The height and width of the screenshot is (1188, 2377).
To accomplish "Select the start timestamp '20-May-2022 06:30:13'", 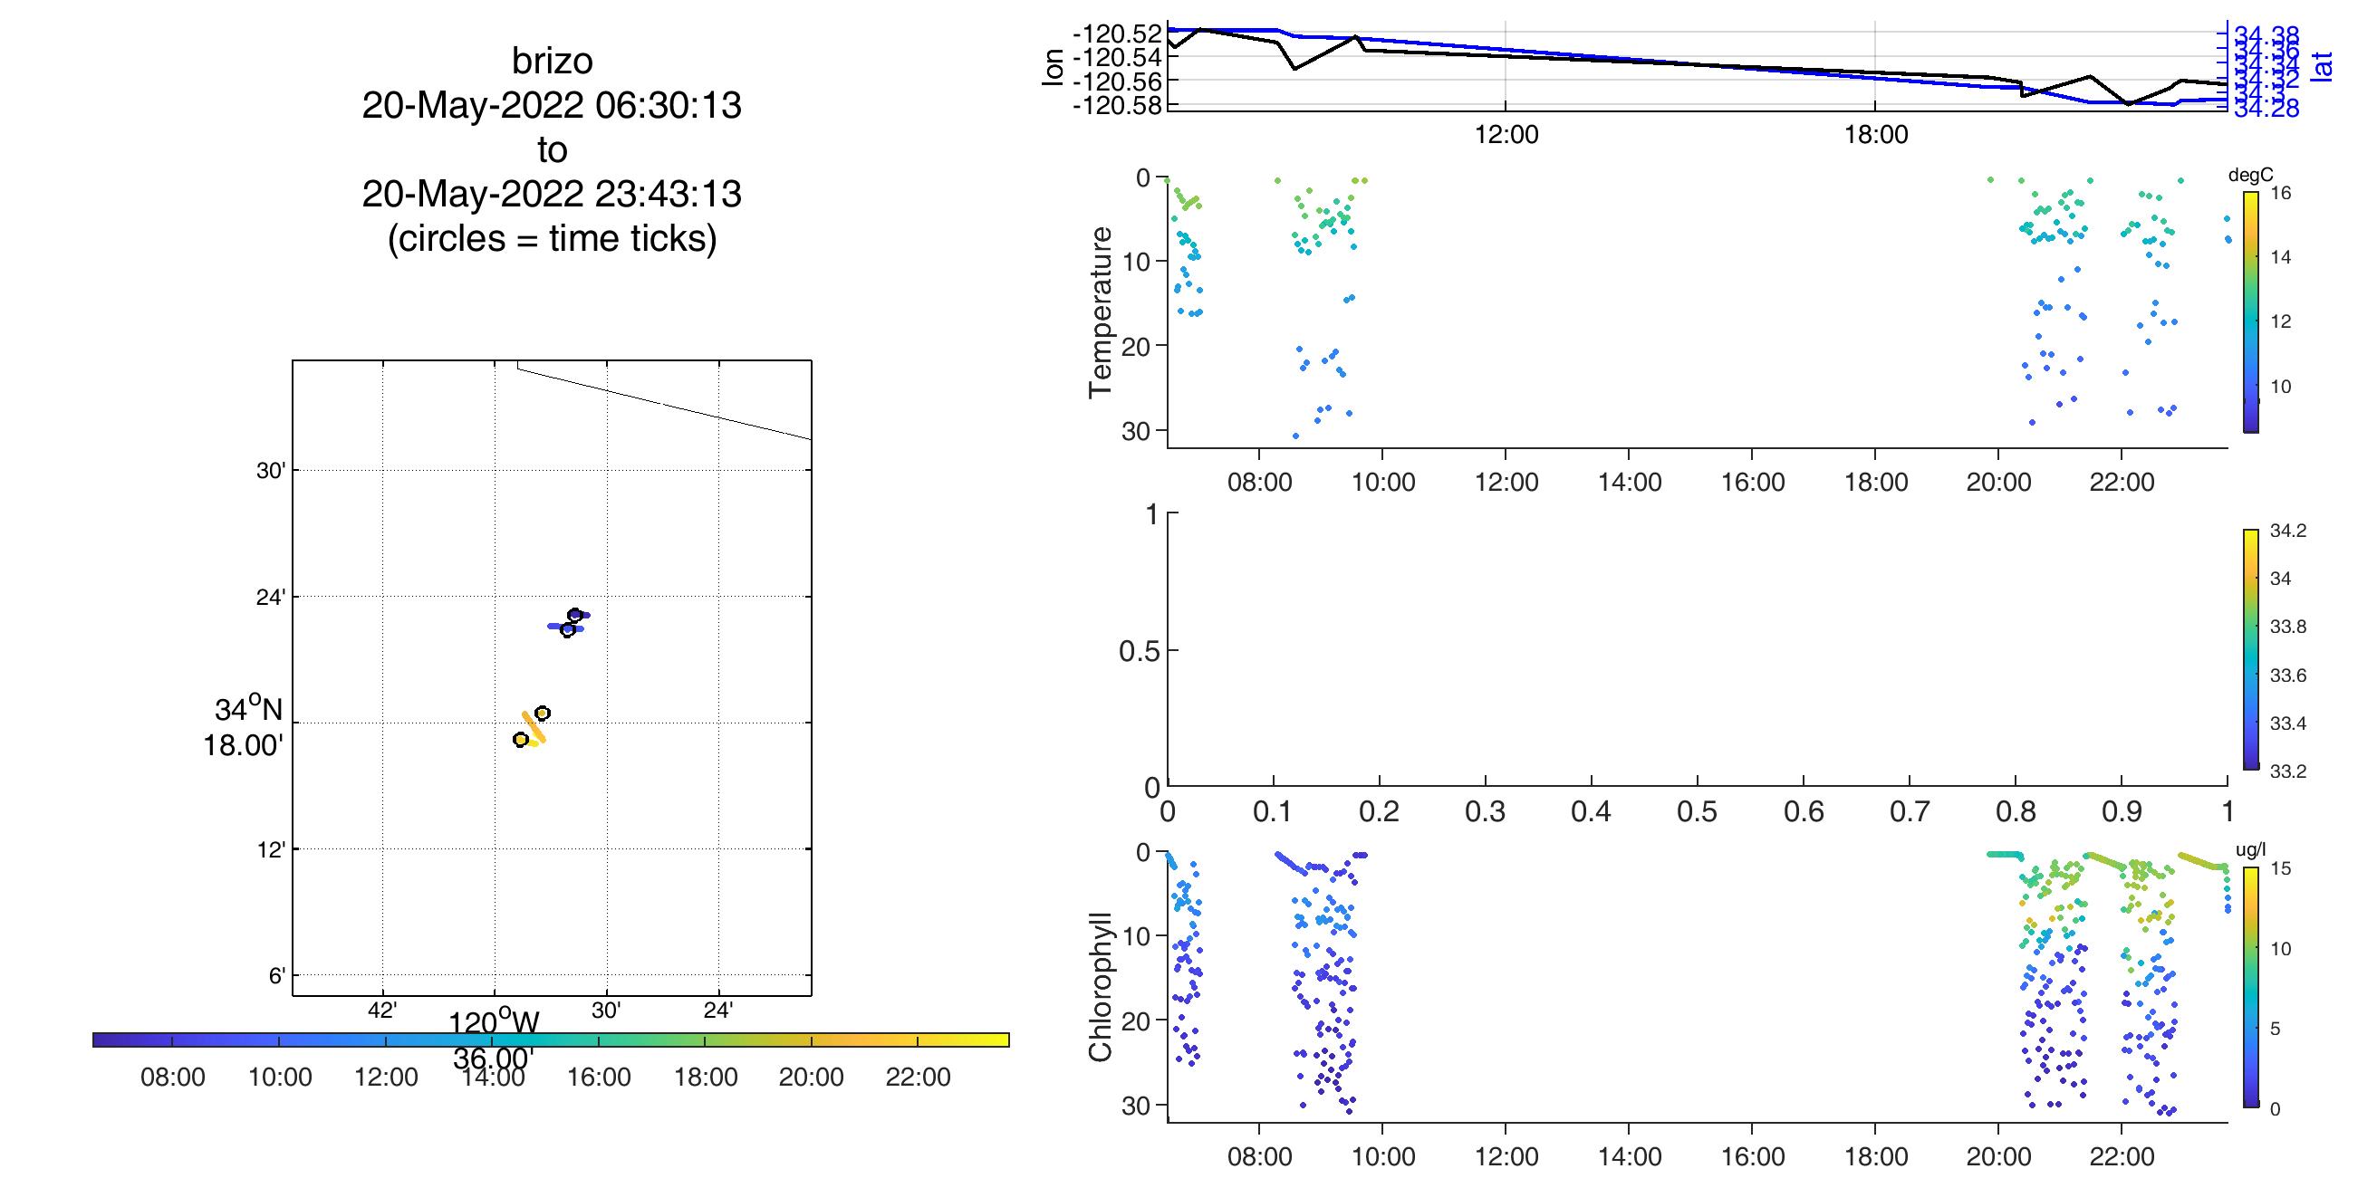I will click(x=552, y=106).
